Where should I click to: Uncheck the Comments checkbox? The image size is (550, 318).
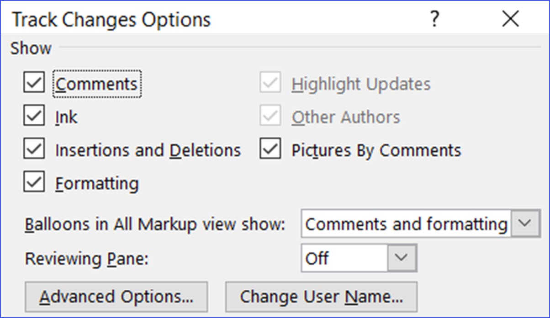(34, 84)
